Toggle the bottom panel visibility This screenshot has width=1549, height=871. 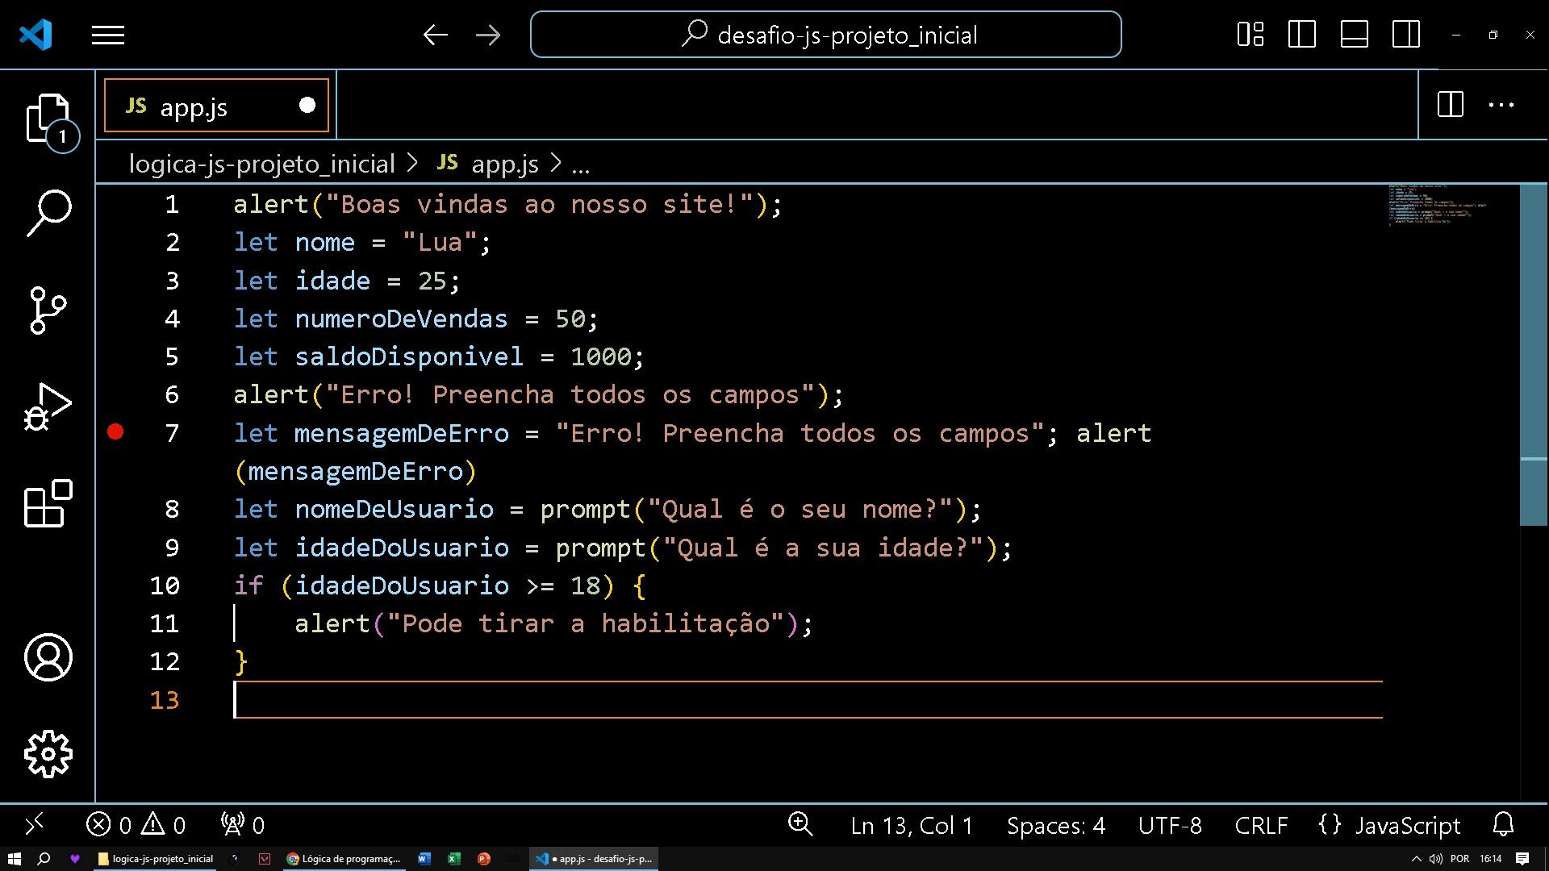tap(1354, 35)
